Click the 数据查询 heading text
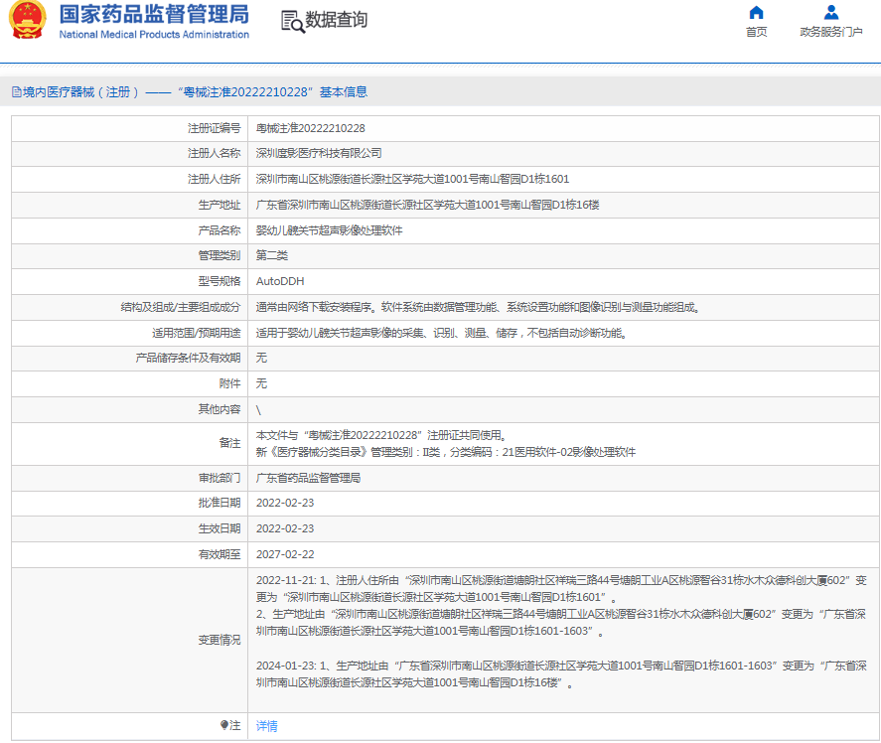This screenshot has width=881, height=743. pyautogui.click(x=336, y=20)
